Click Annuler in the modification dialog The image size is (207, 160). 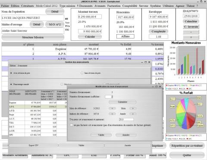pyautogui.click(x=126, y=135)
